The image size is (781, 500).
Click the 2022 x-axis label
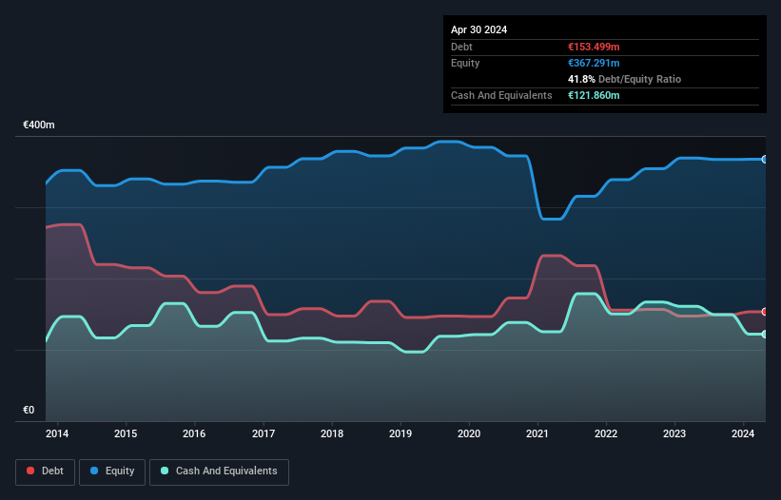pos(606,433)
